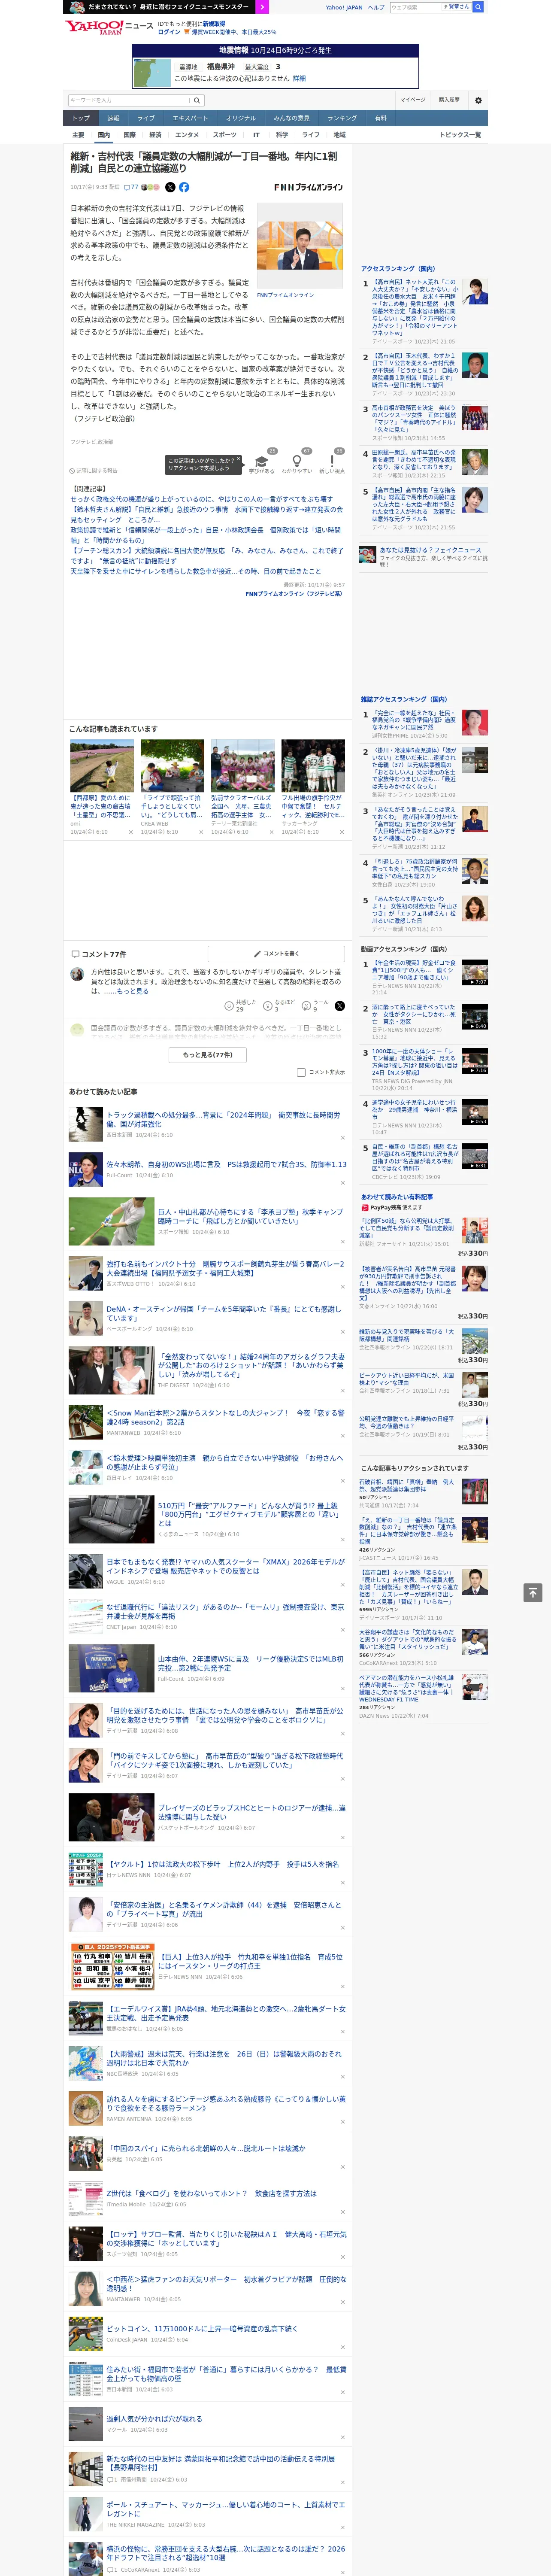Play the first 動画アクセスランキング video thumbnail
This screenshot has width=551, height=2576.
tap(474, 972)
